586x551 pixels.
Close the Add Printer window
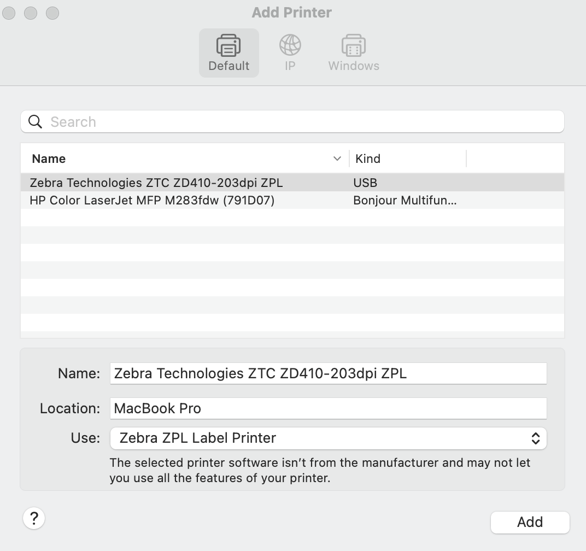point(9,13)
